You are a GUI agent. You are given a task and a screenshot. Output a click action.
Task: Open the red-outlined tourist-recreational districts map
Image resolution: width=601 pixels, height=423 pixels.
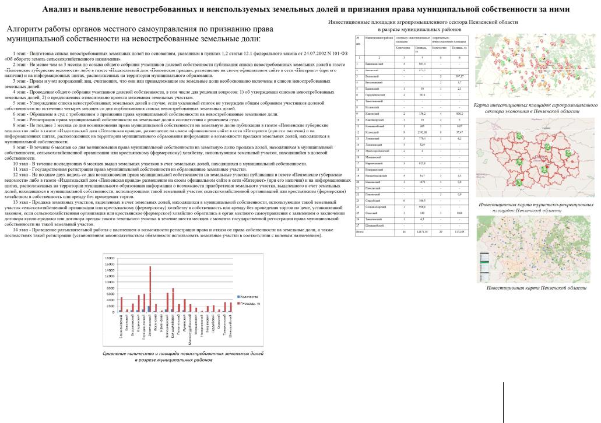click(535, 157)
